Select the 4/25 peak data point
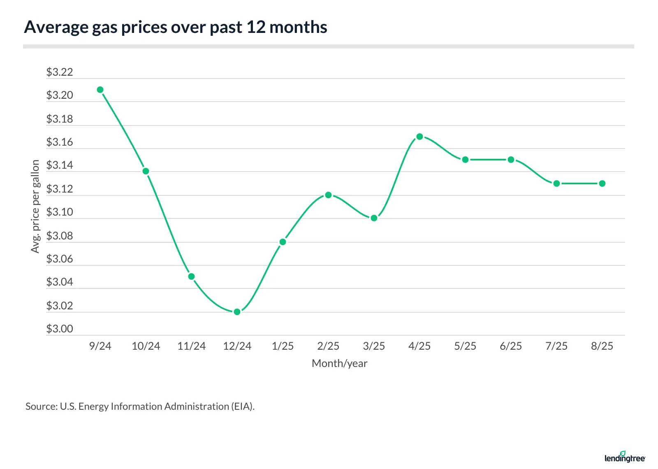The height and width of the screenshot is (469, 658). tap(419, 137)
